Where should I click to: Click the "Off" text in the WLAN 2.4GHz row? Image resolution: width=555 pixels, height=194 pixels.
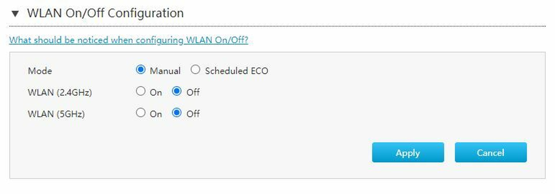(193, 93)
